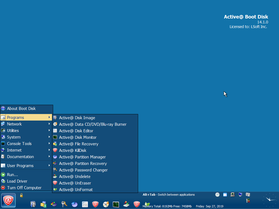Image resolution: width=279 pixels, height=209 pixels.
Task: Click the Memory Total status text
Action: pyautogui.click(x=167, y=206)
